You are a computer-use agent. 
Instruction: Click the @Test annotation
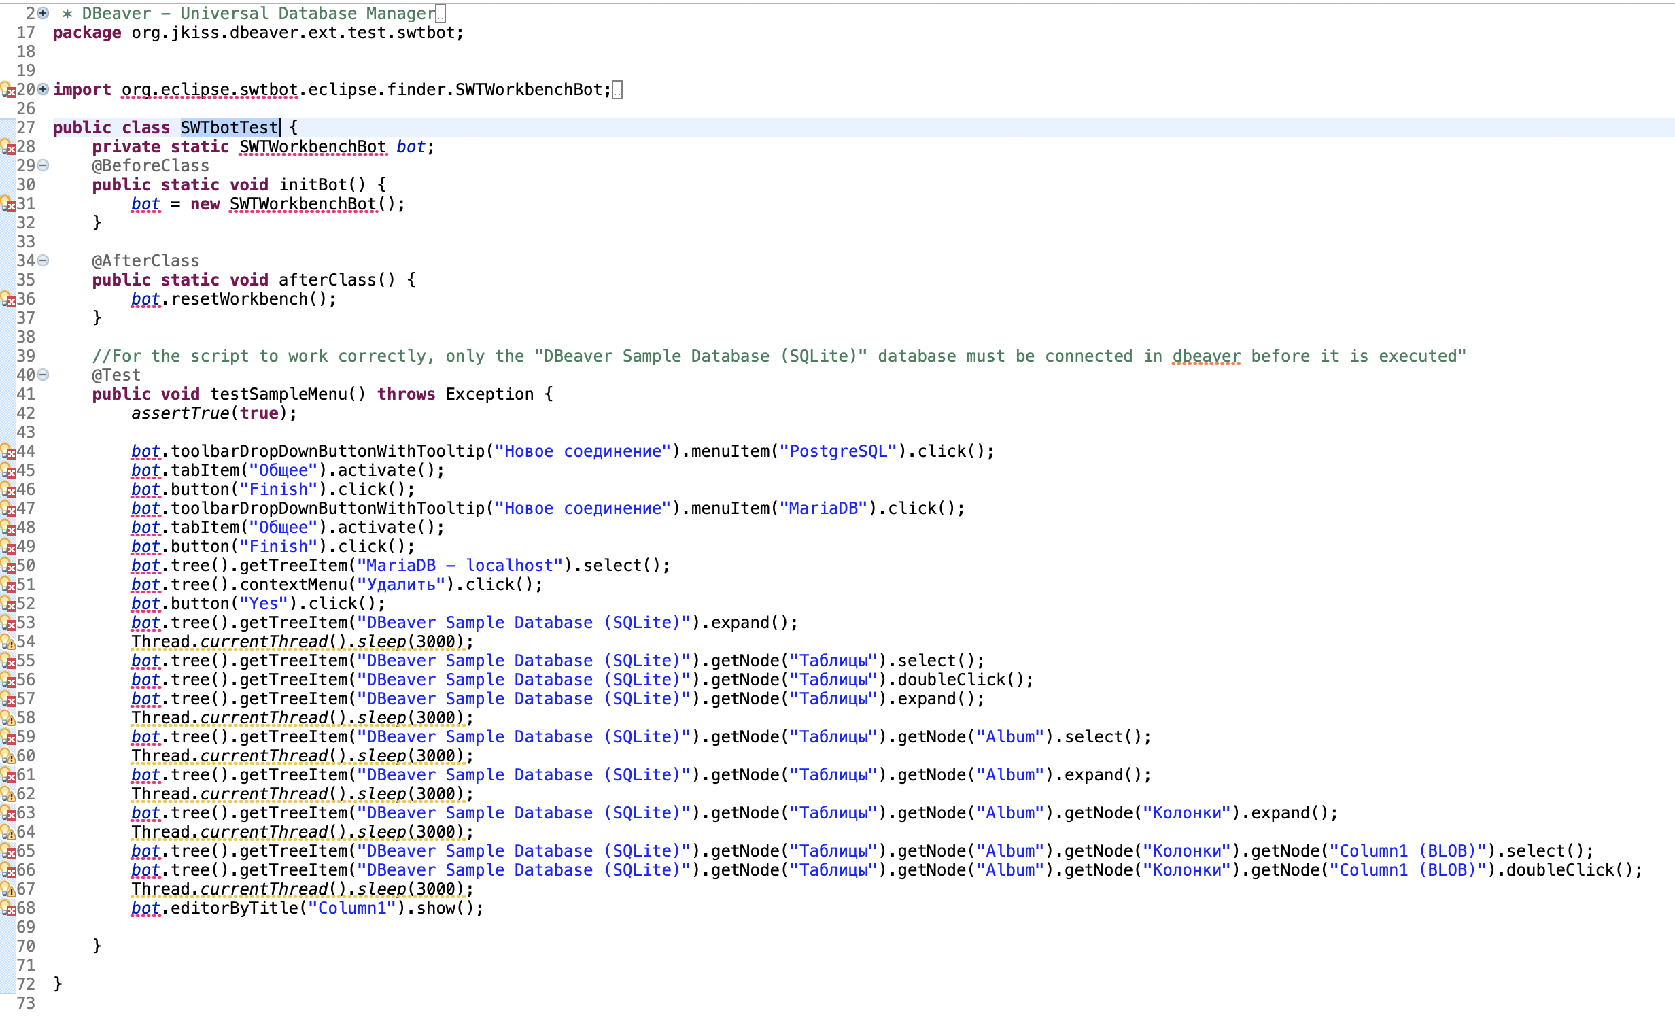[117, 375]
